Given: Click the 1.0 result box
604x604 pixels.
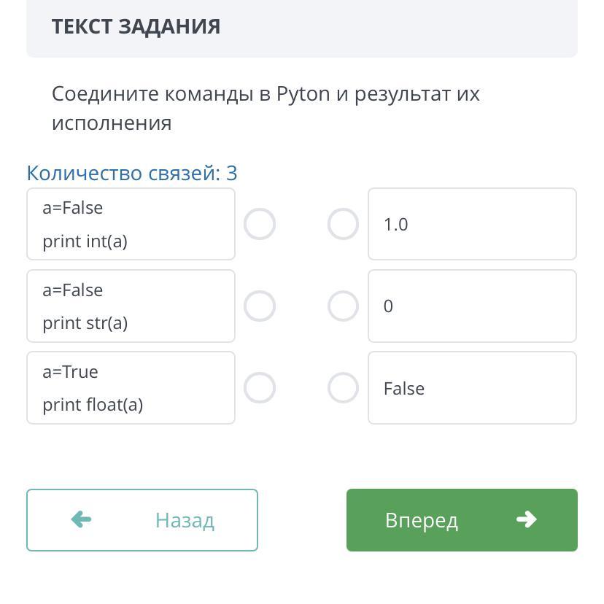Looking at the screenshot, I should [x=472, y=224].
